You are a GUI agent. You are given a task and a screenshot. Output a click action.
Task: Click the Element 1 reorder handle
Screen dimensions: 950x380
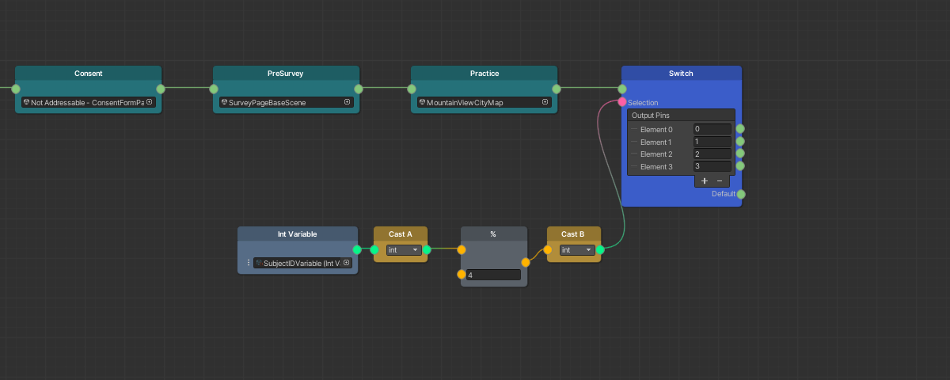(634, 142)
